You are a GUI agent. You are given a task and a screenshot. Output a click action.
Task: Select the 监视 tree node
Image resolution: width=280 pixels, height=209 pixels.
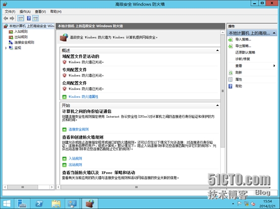point(18,48)
